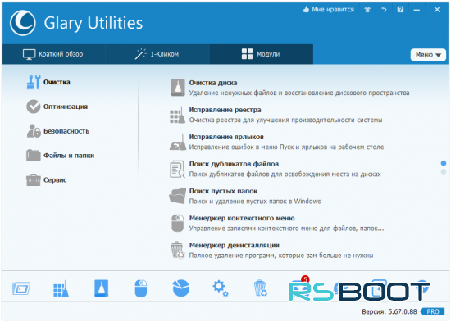Switch to the '1-Кликом' tab
451x322 pixels.
tap(157, 54)
